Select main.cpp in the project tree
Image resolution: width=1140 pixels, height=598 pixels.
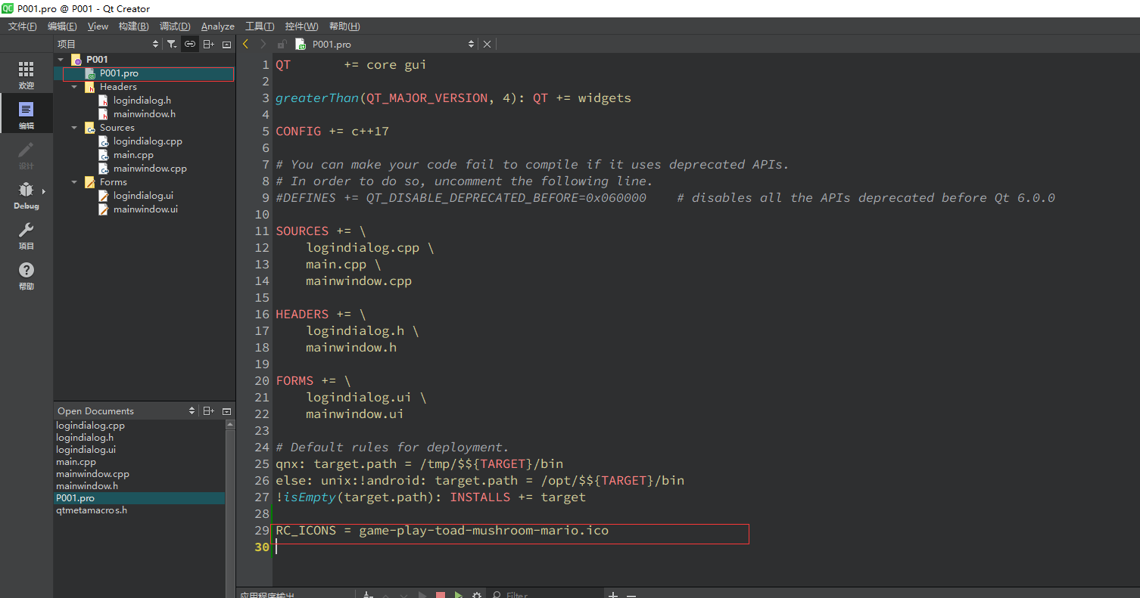pyautogui.click(x=133, y=155)
